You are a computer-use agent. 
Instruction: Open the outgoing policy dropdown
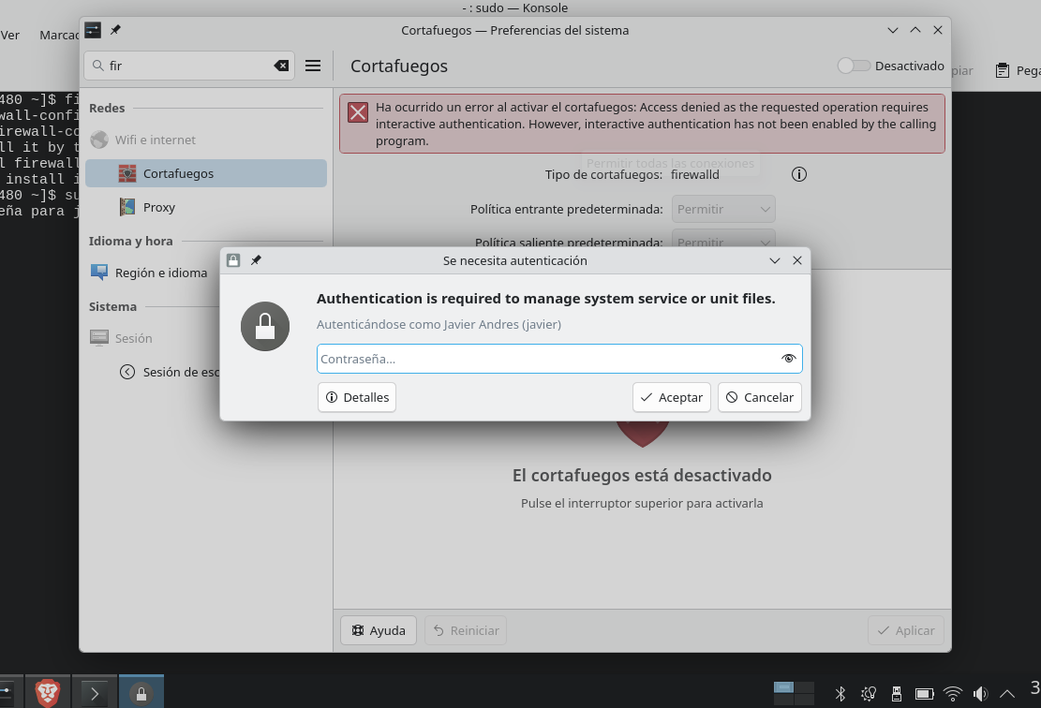tap(723, 241)
